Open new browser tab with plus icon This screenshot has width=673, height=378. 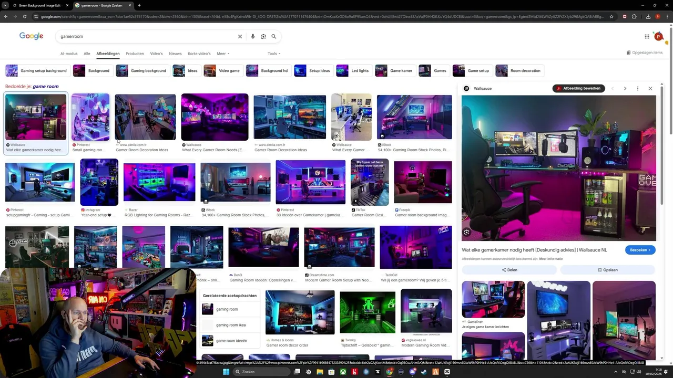coord(139,5)
